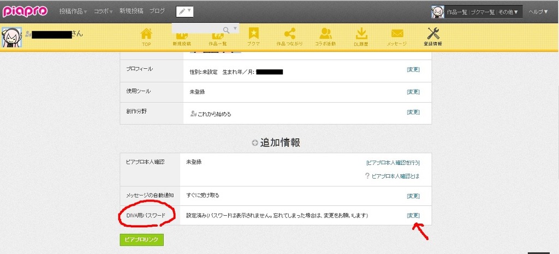Open the search options arrow
This screenshot has width=559, height=254.
pos(235,29)
